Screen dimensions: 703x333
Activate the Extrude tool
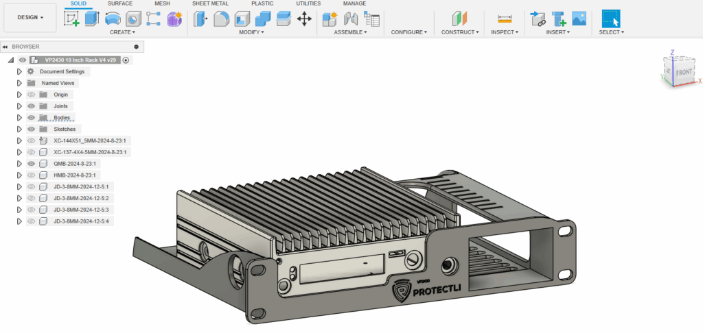[x=92, y=18]
